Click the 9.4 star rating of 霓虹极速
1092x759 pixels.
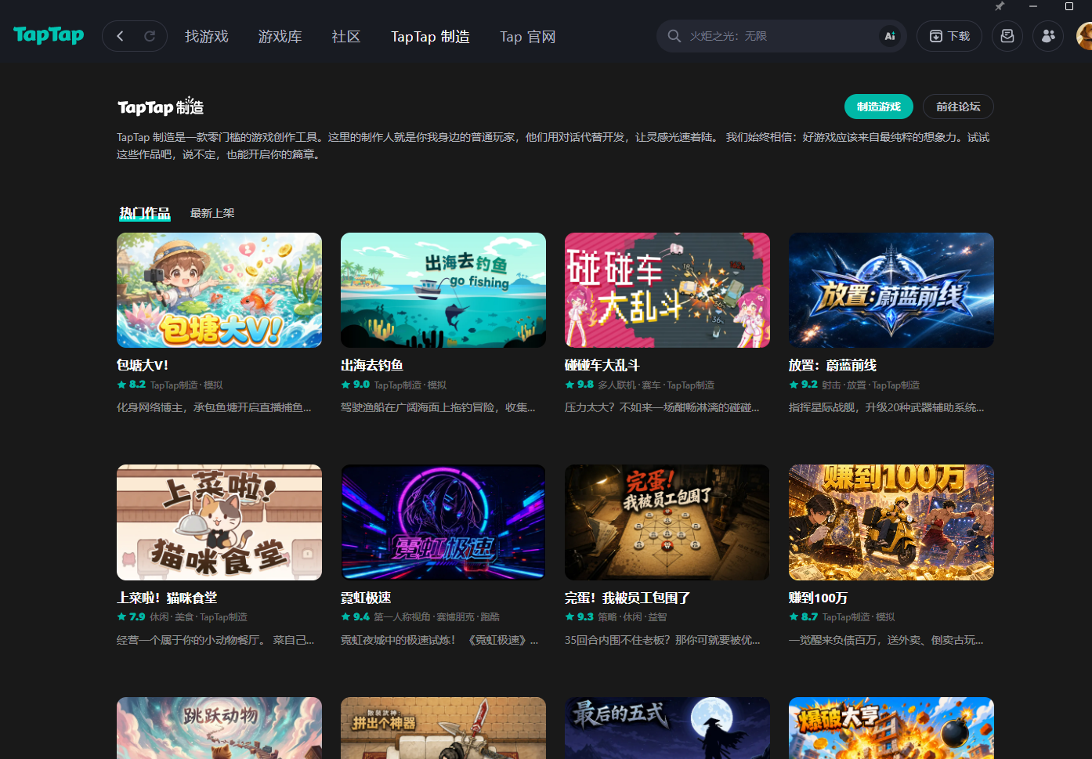pos(356,617)
